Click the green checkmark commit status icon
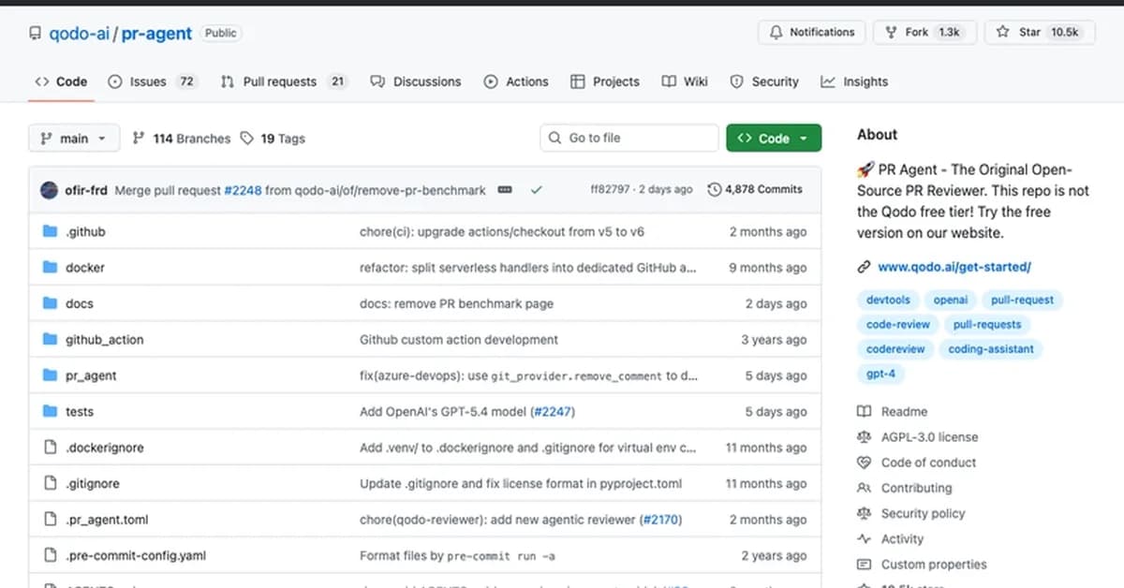The width and height of the screenshot is (1124, 588). point(536,189)
